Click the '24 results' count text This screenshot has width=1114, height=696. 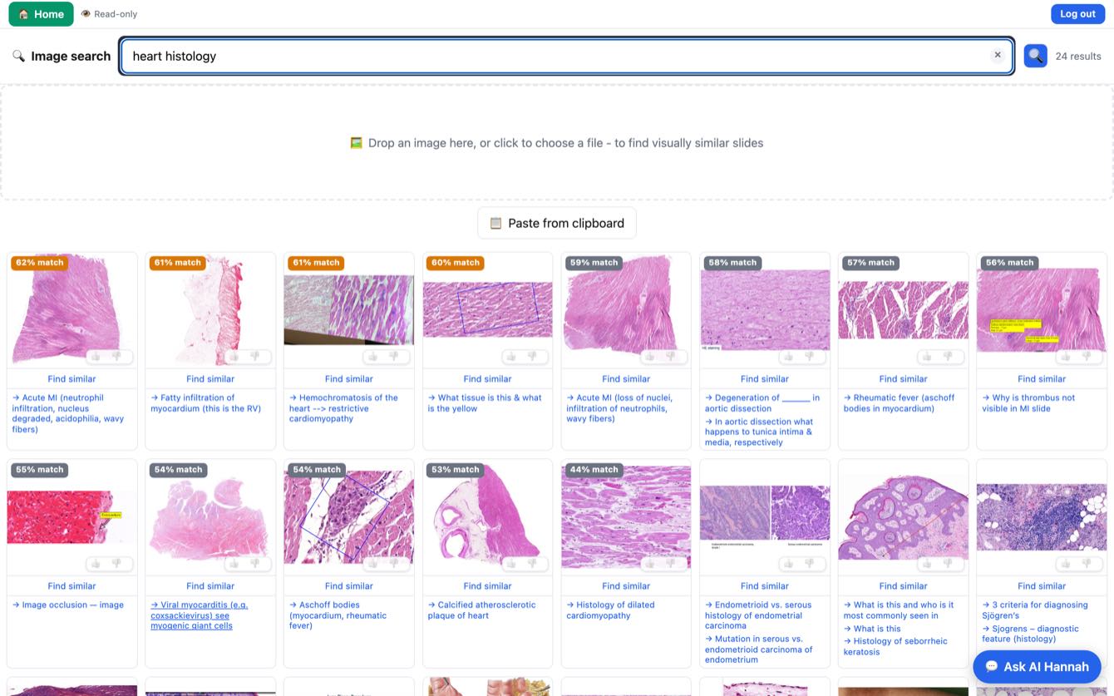pos(1078,56)
